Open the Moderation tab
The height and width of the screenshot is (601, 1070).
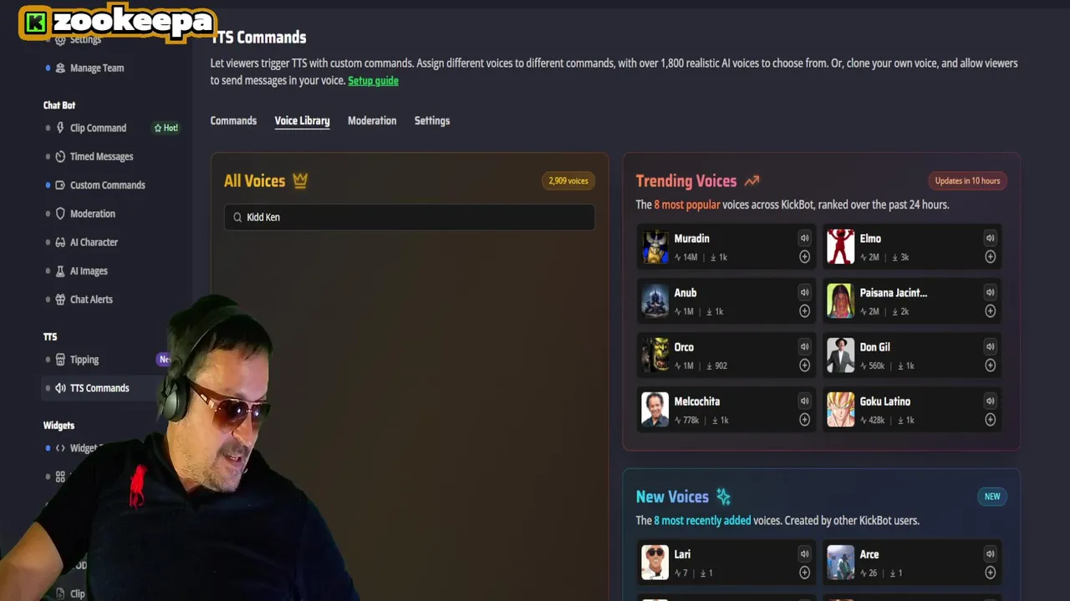[x=372, y=120]
